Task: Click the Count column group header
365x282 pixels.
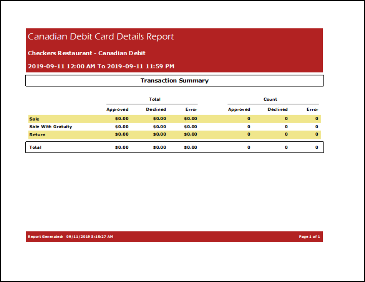Action: point(270,99)
